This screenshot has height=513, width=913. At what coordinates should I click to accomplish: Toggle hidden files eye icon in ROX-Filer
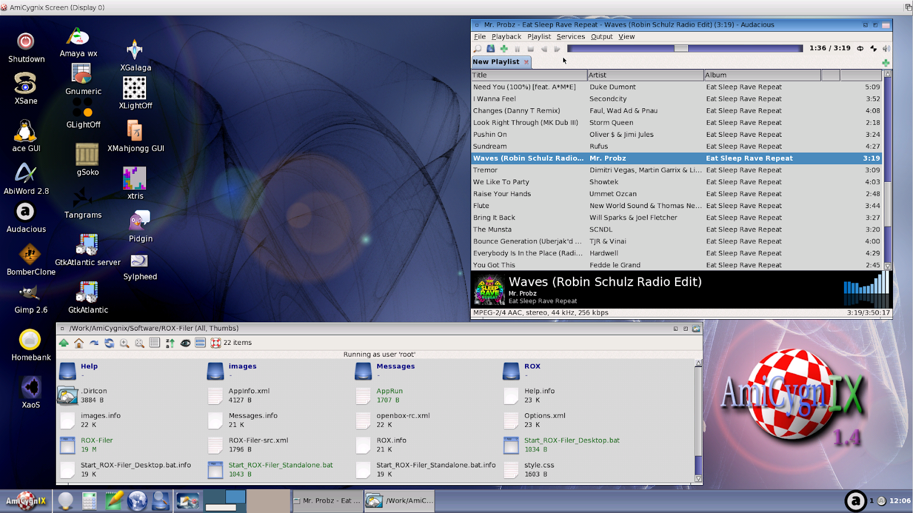pos(185,343)
